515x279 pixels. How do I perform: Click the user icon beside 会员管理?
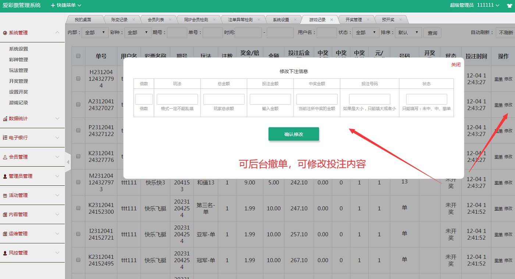click(x=5, y=157)
